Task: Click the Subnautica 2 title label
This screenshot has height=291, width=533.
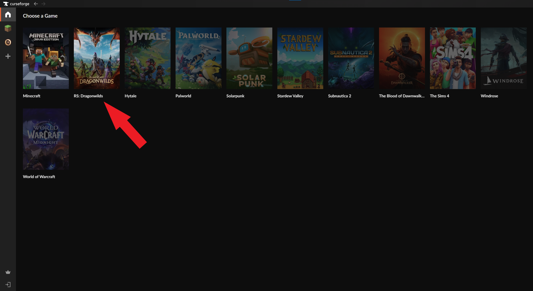Action: coord(340,96)
